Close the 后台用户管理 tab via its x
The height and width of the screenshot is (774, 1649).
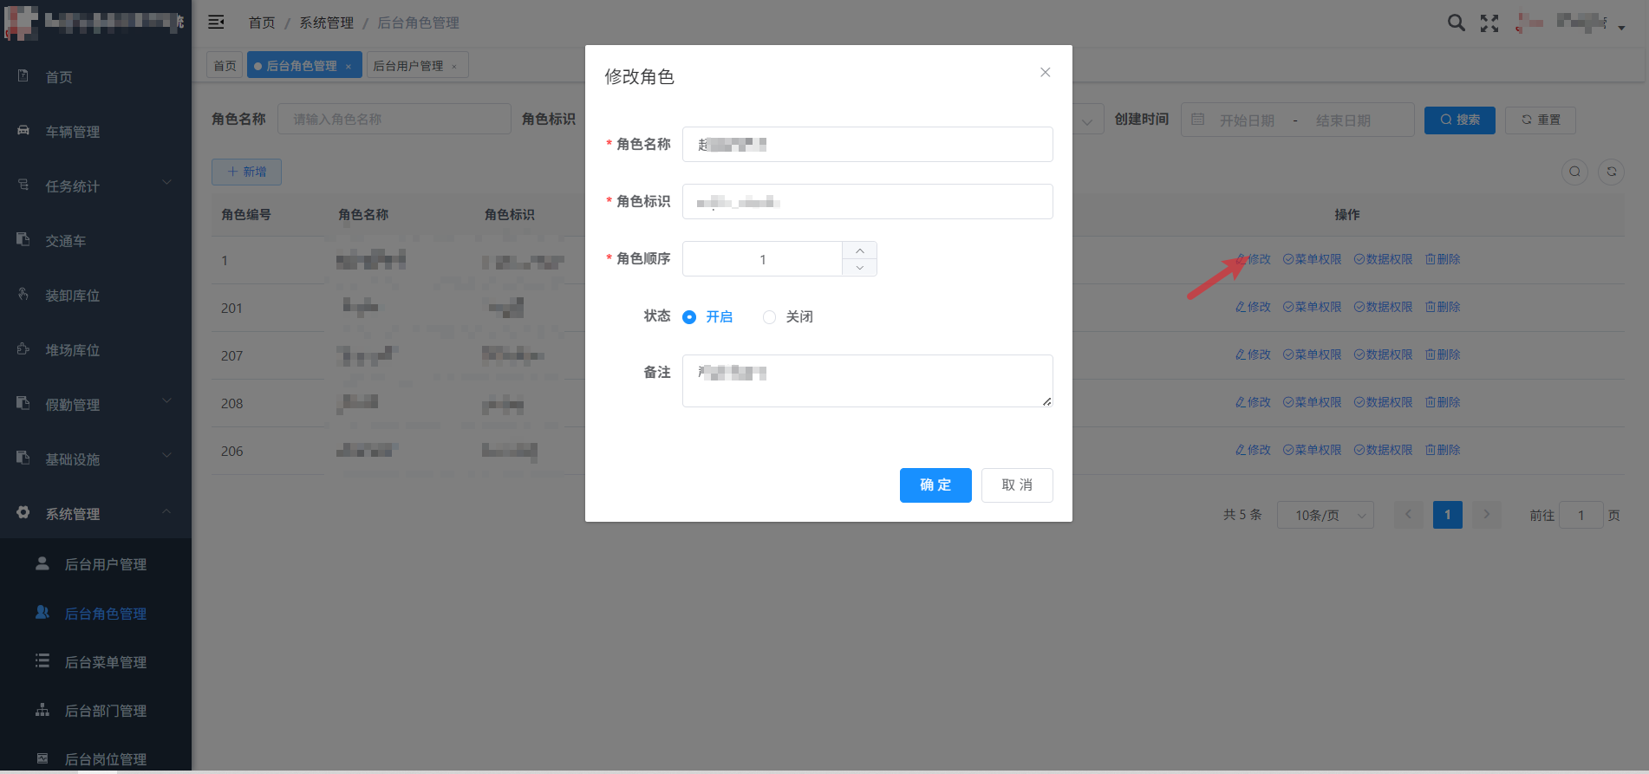click(x=454, y=67)
